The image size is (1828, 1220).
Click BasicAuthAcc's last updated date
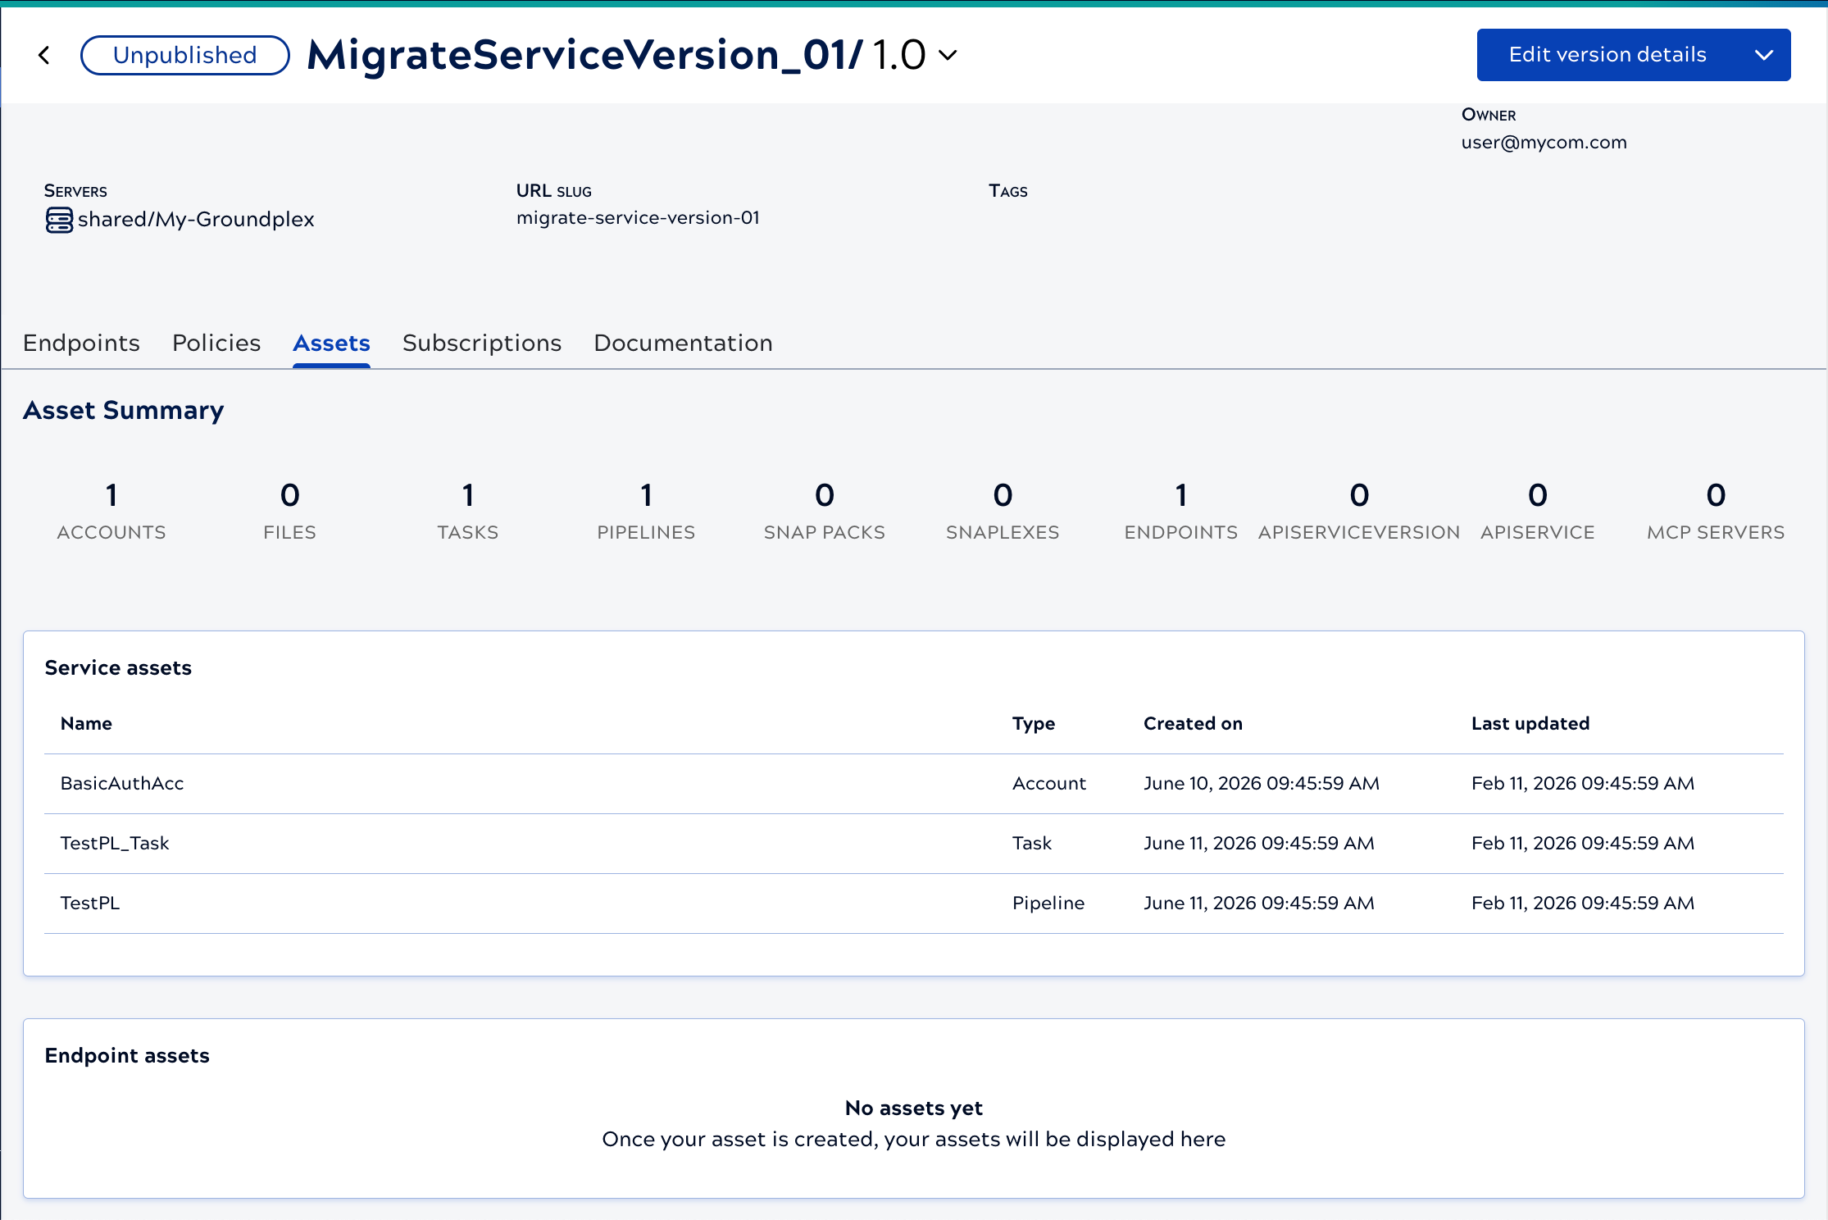click(1583, 783)
